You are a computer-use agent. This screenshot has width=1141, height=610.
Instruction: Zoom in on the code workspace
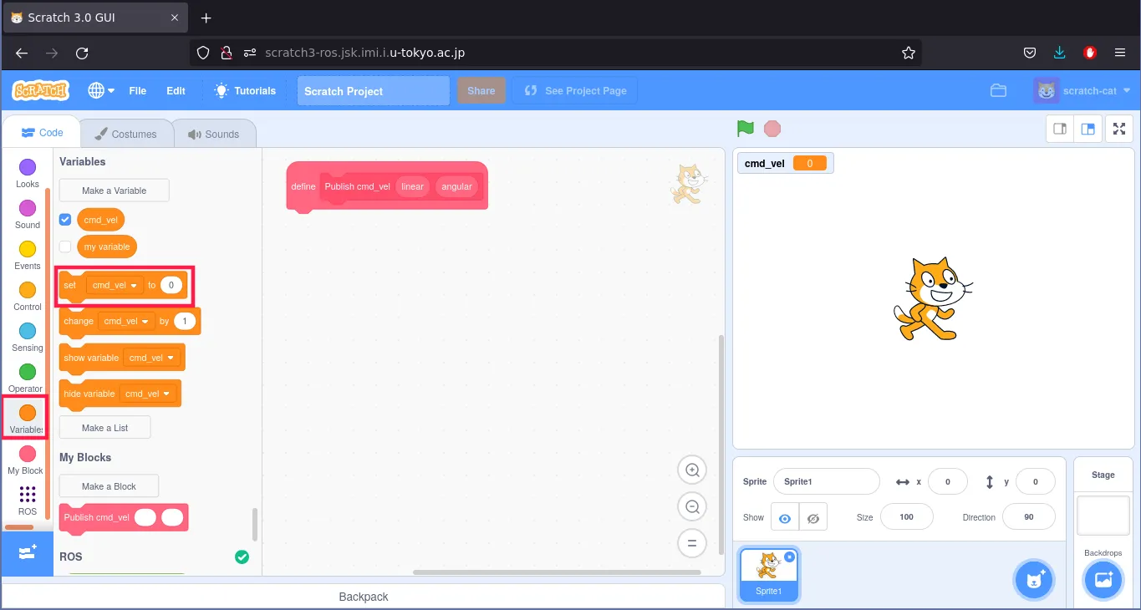click(x=692, y=470)
